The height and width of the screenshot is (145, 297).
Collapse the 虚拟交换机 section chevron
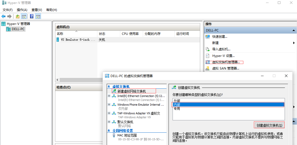(x=109, y=87)
